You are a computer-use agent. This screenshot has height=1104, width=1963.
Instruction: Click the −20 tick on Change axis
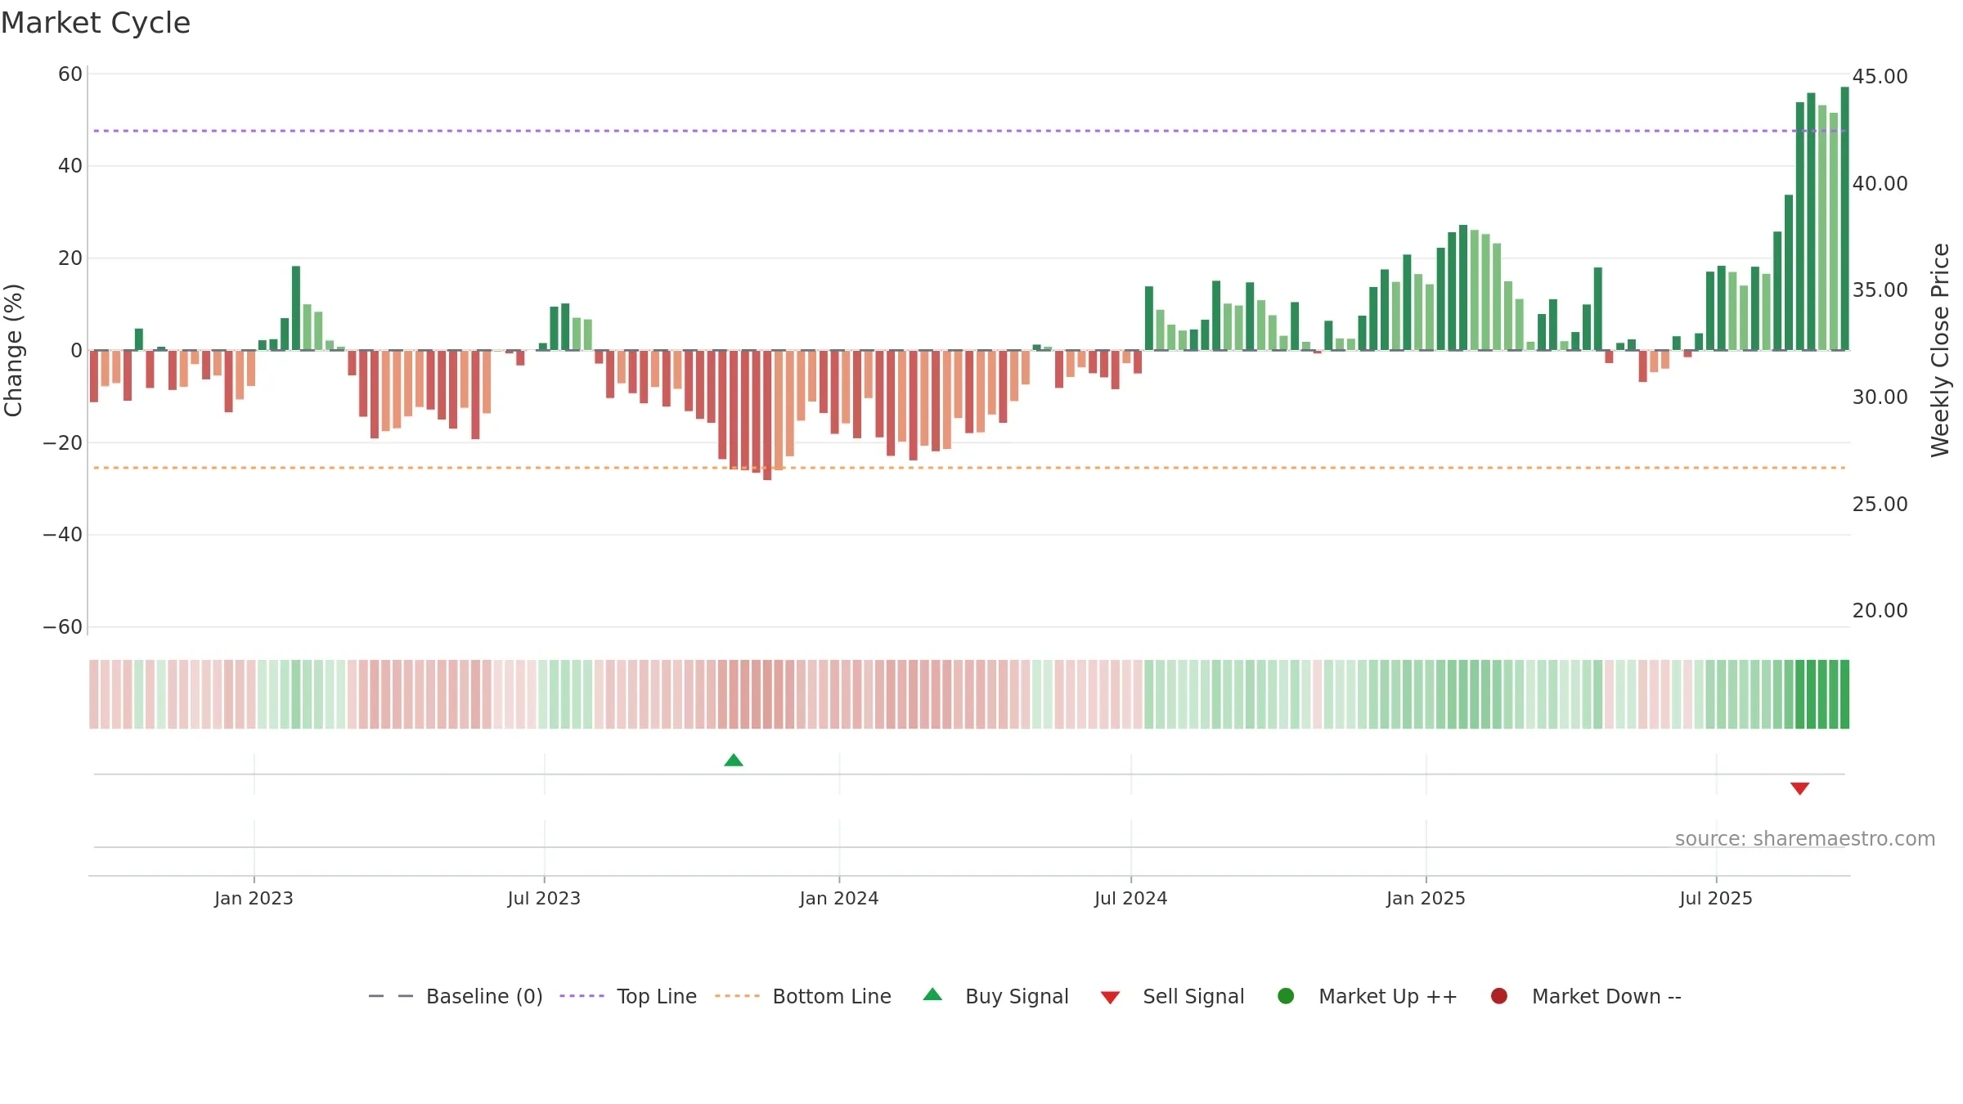coord(63,443)
